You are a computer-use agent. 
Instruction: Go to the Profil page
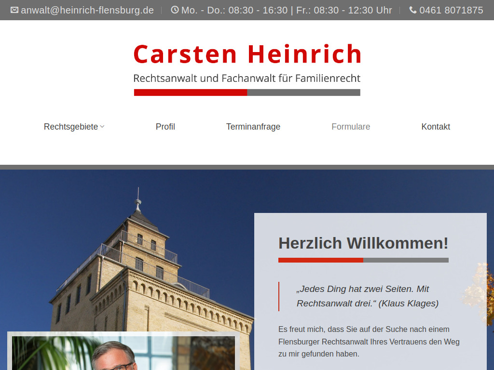click(165, 127)
